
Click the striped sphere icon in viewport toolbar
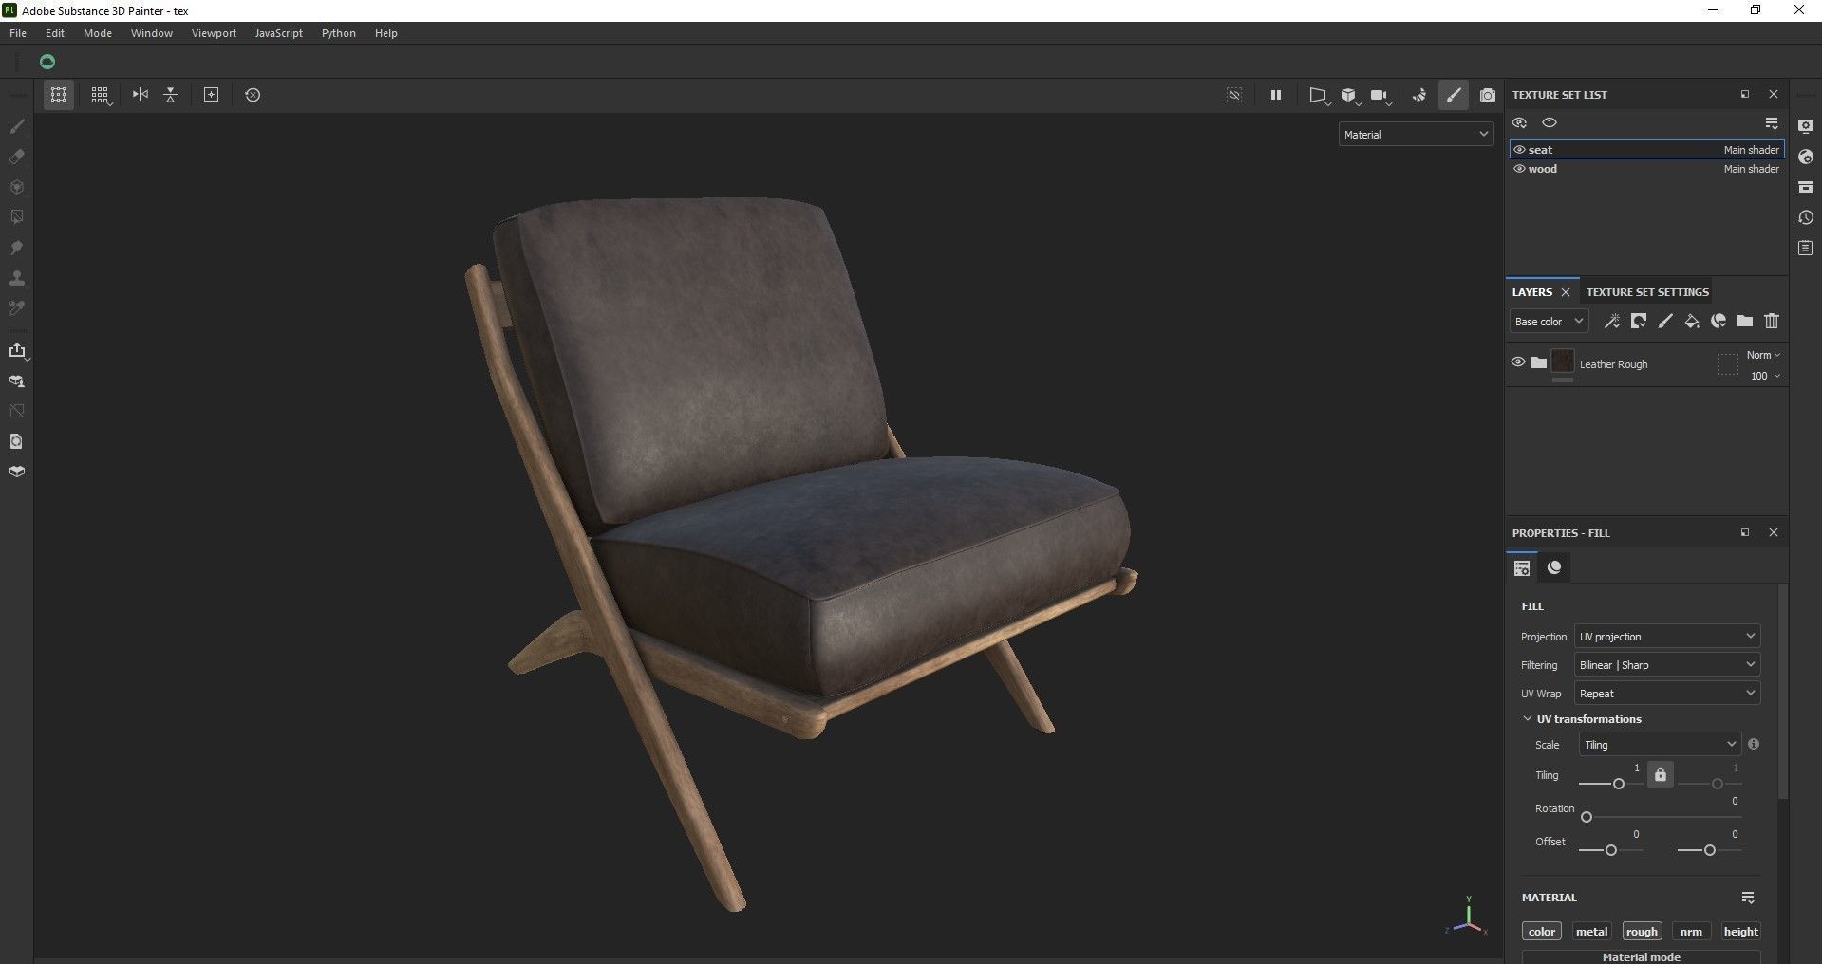[1418, 95]
